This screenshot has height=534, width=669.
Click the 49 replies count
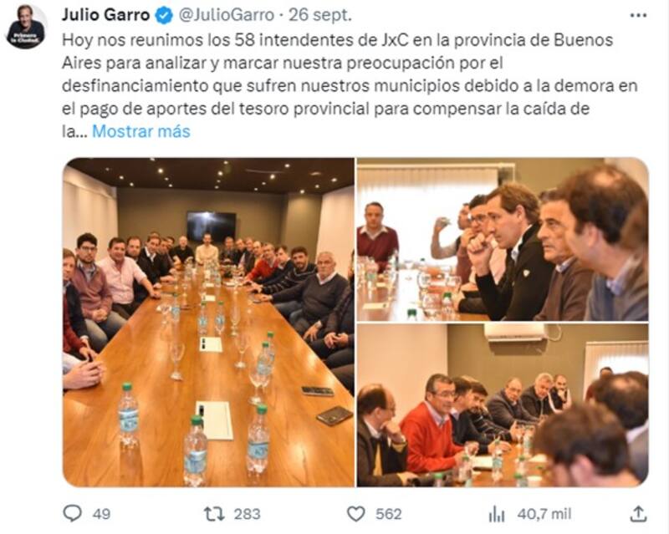pos(101,514)
